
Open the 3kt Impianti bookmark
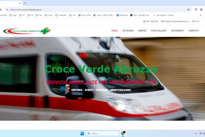coord(164,15)
